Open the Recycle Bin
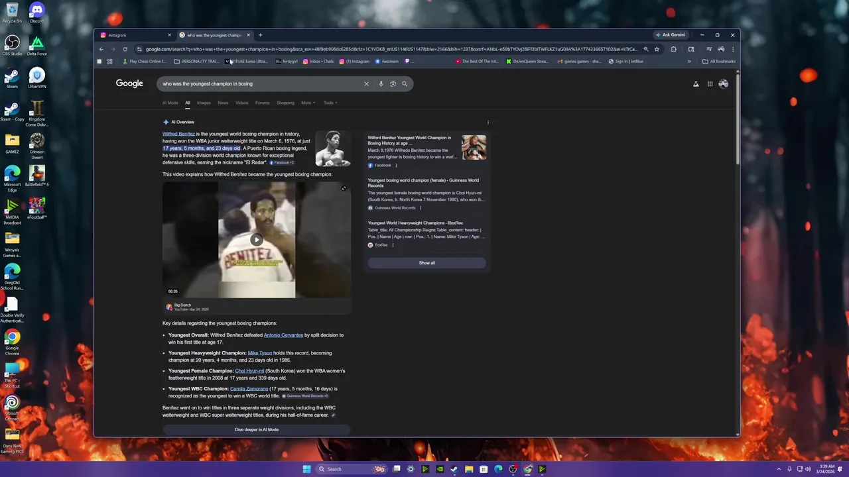The image size is (849, 477). pos(12,13)
